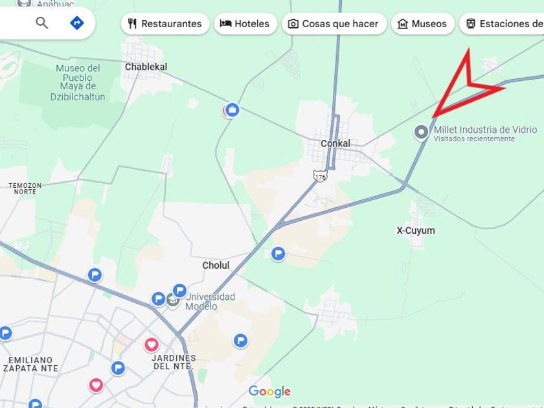Image resolution: width=544 pixels, height=408 pixels.
Task: Show Museos on the map
Action: [x=422, y=23]
